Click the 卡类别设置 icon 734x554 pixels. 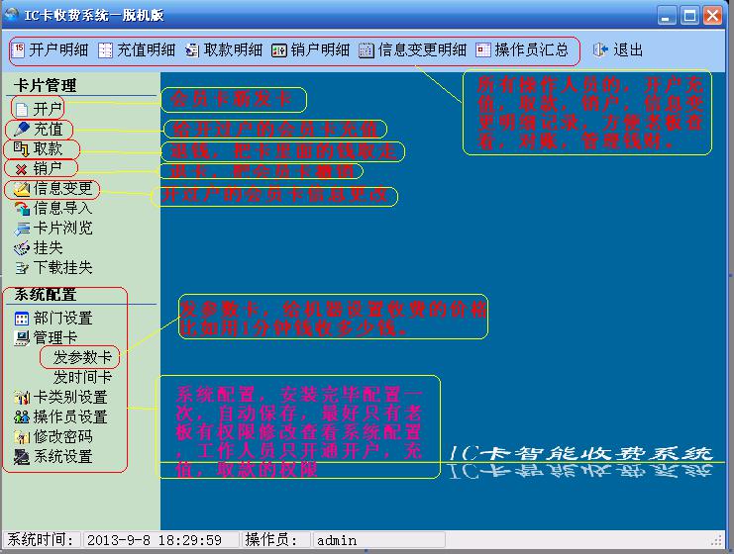(x=22, y=398)
